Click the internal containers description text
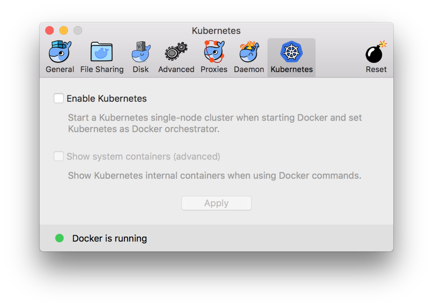 (214, 176)
